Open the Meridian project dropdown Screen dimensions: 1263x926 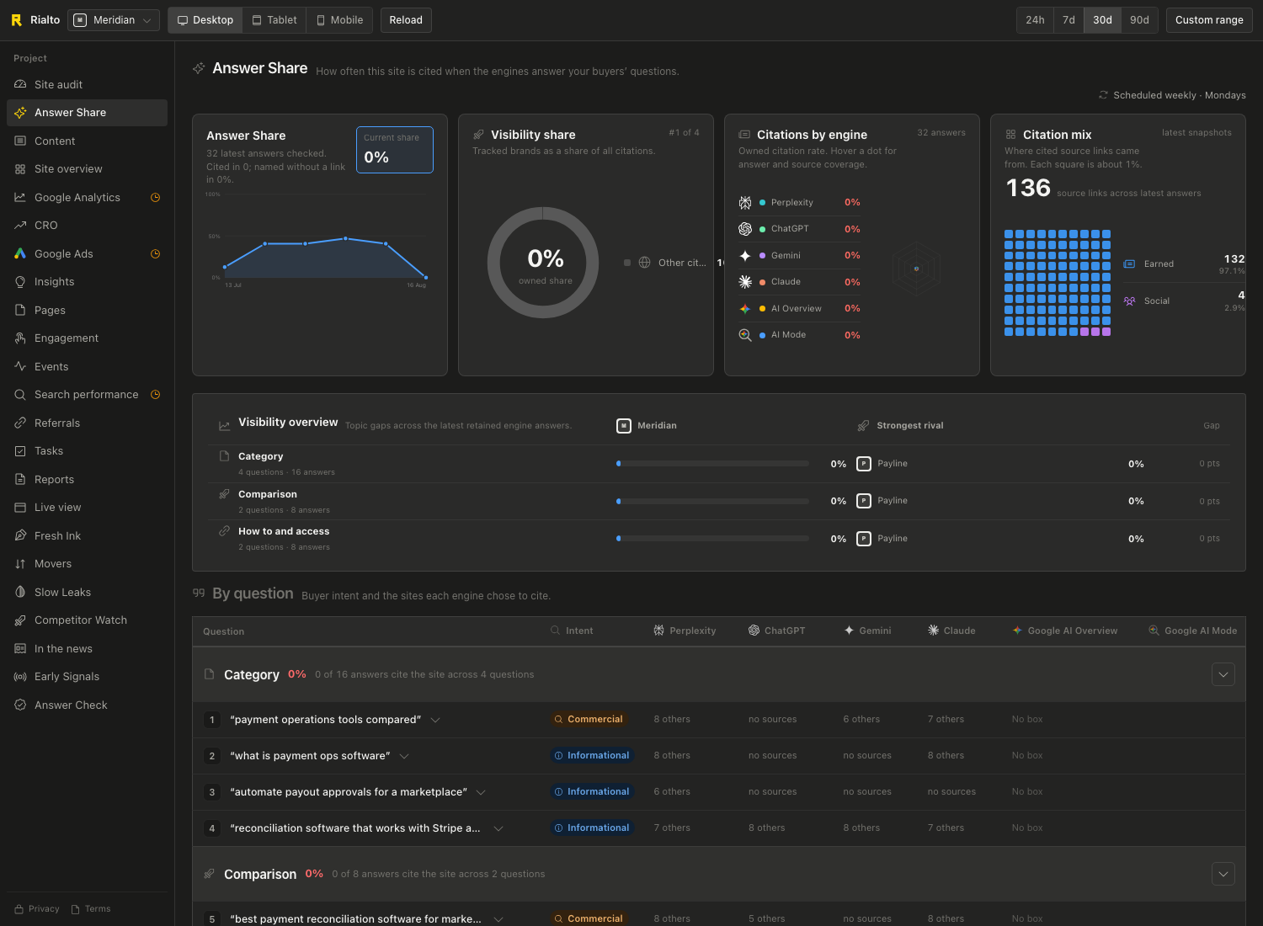(x=114, y=20)
